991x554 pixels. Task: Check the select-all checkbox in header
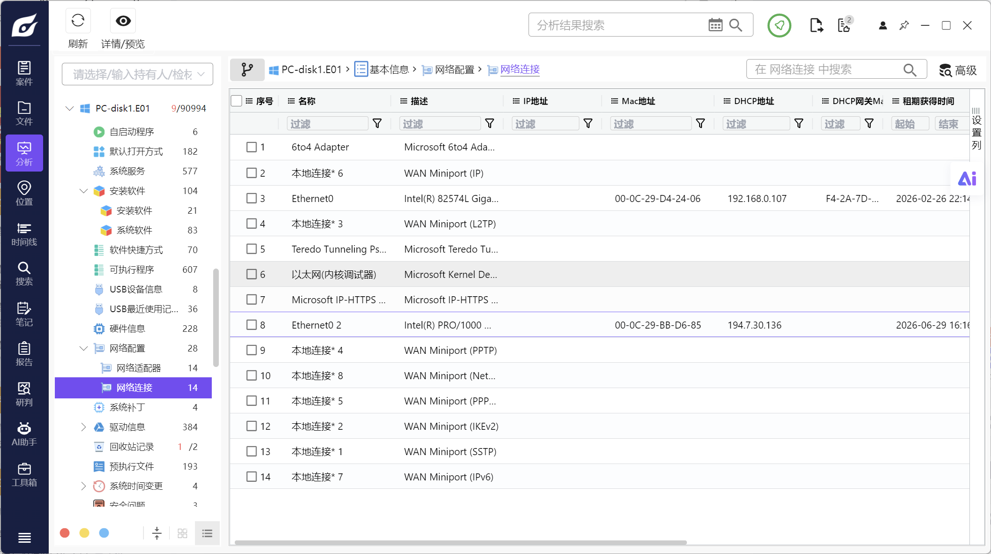237,101
